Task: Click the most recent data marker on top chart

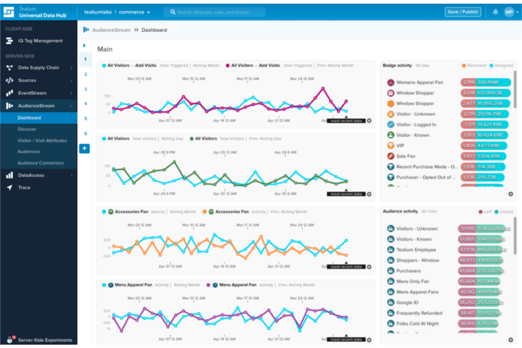Action: click(x=346, y=120)
